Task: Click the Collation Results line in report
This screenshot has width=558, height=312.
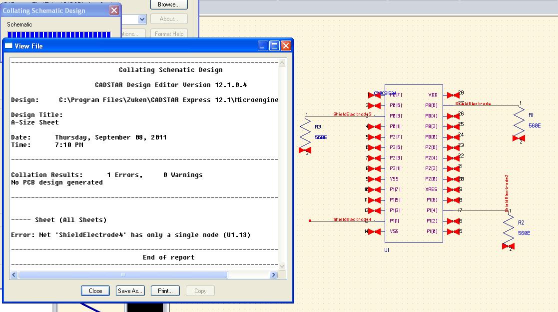Action: [107, 175]
